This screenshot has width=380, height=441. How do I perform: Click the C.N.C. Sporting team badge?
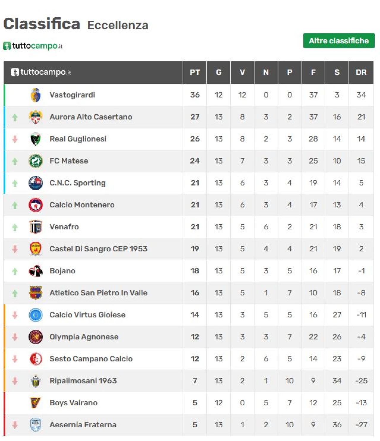coord(36,183)
